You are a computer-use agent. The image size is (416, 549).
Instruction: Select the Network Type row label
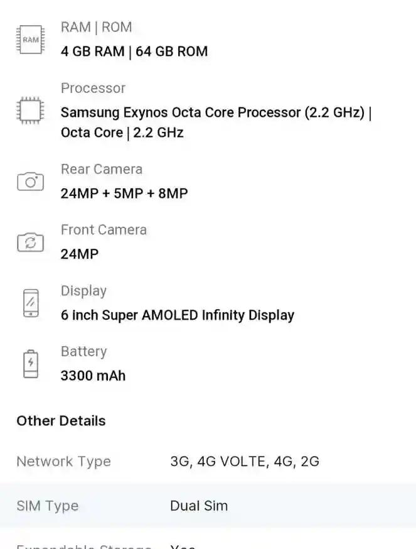[x=63, y=462]
